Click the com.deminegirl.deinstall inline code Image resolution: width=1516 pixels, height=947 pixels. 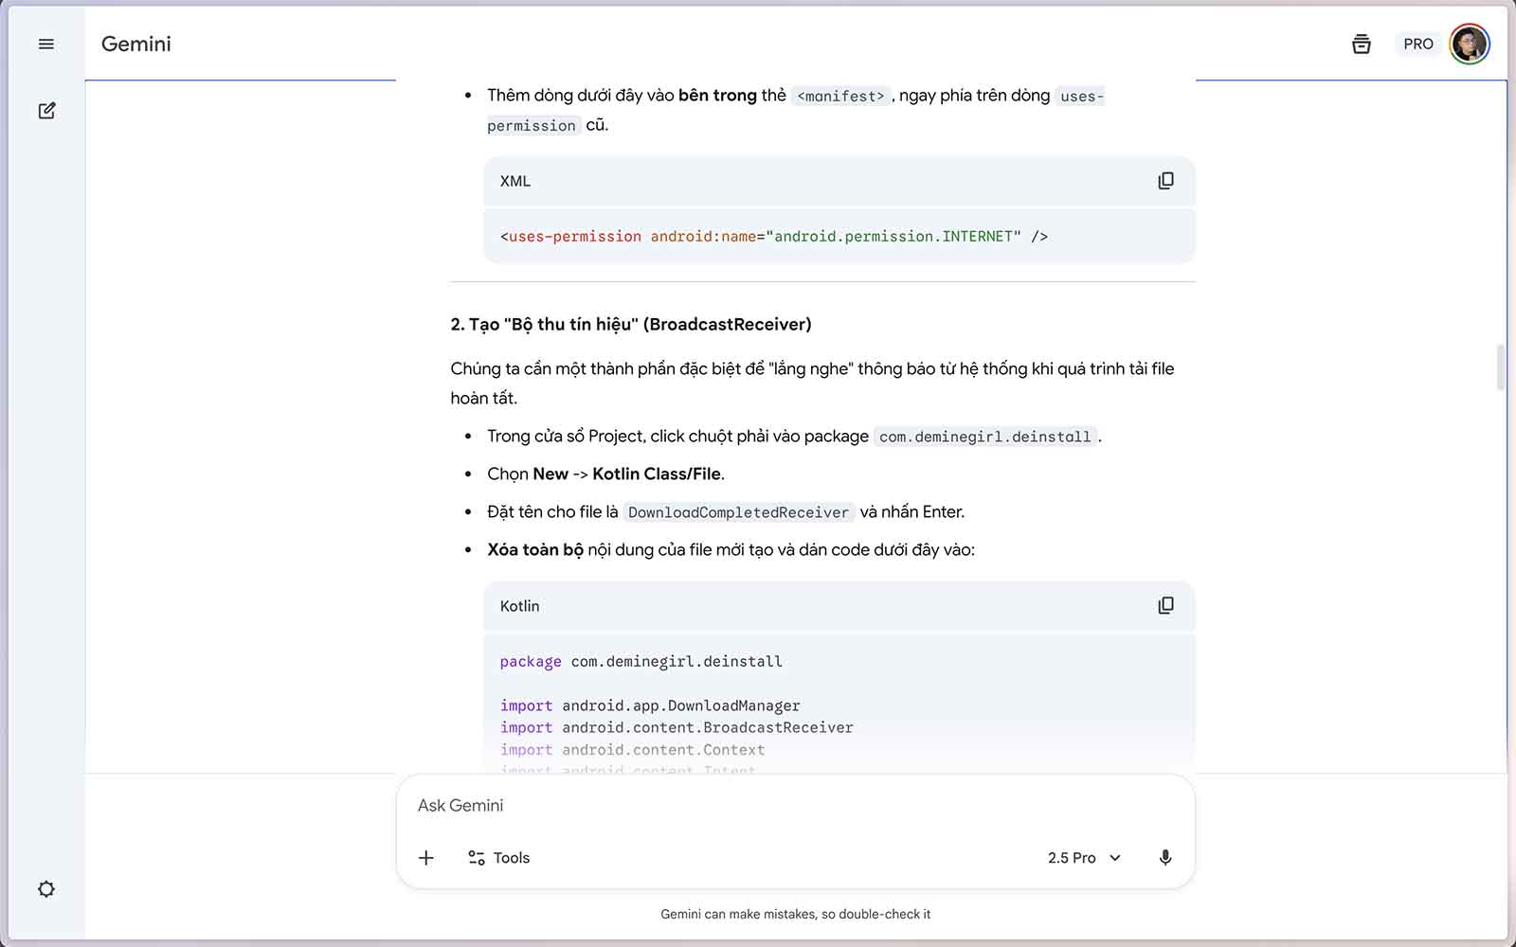coord(984,437)
